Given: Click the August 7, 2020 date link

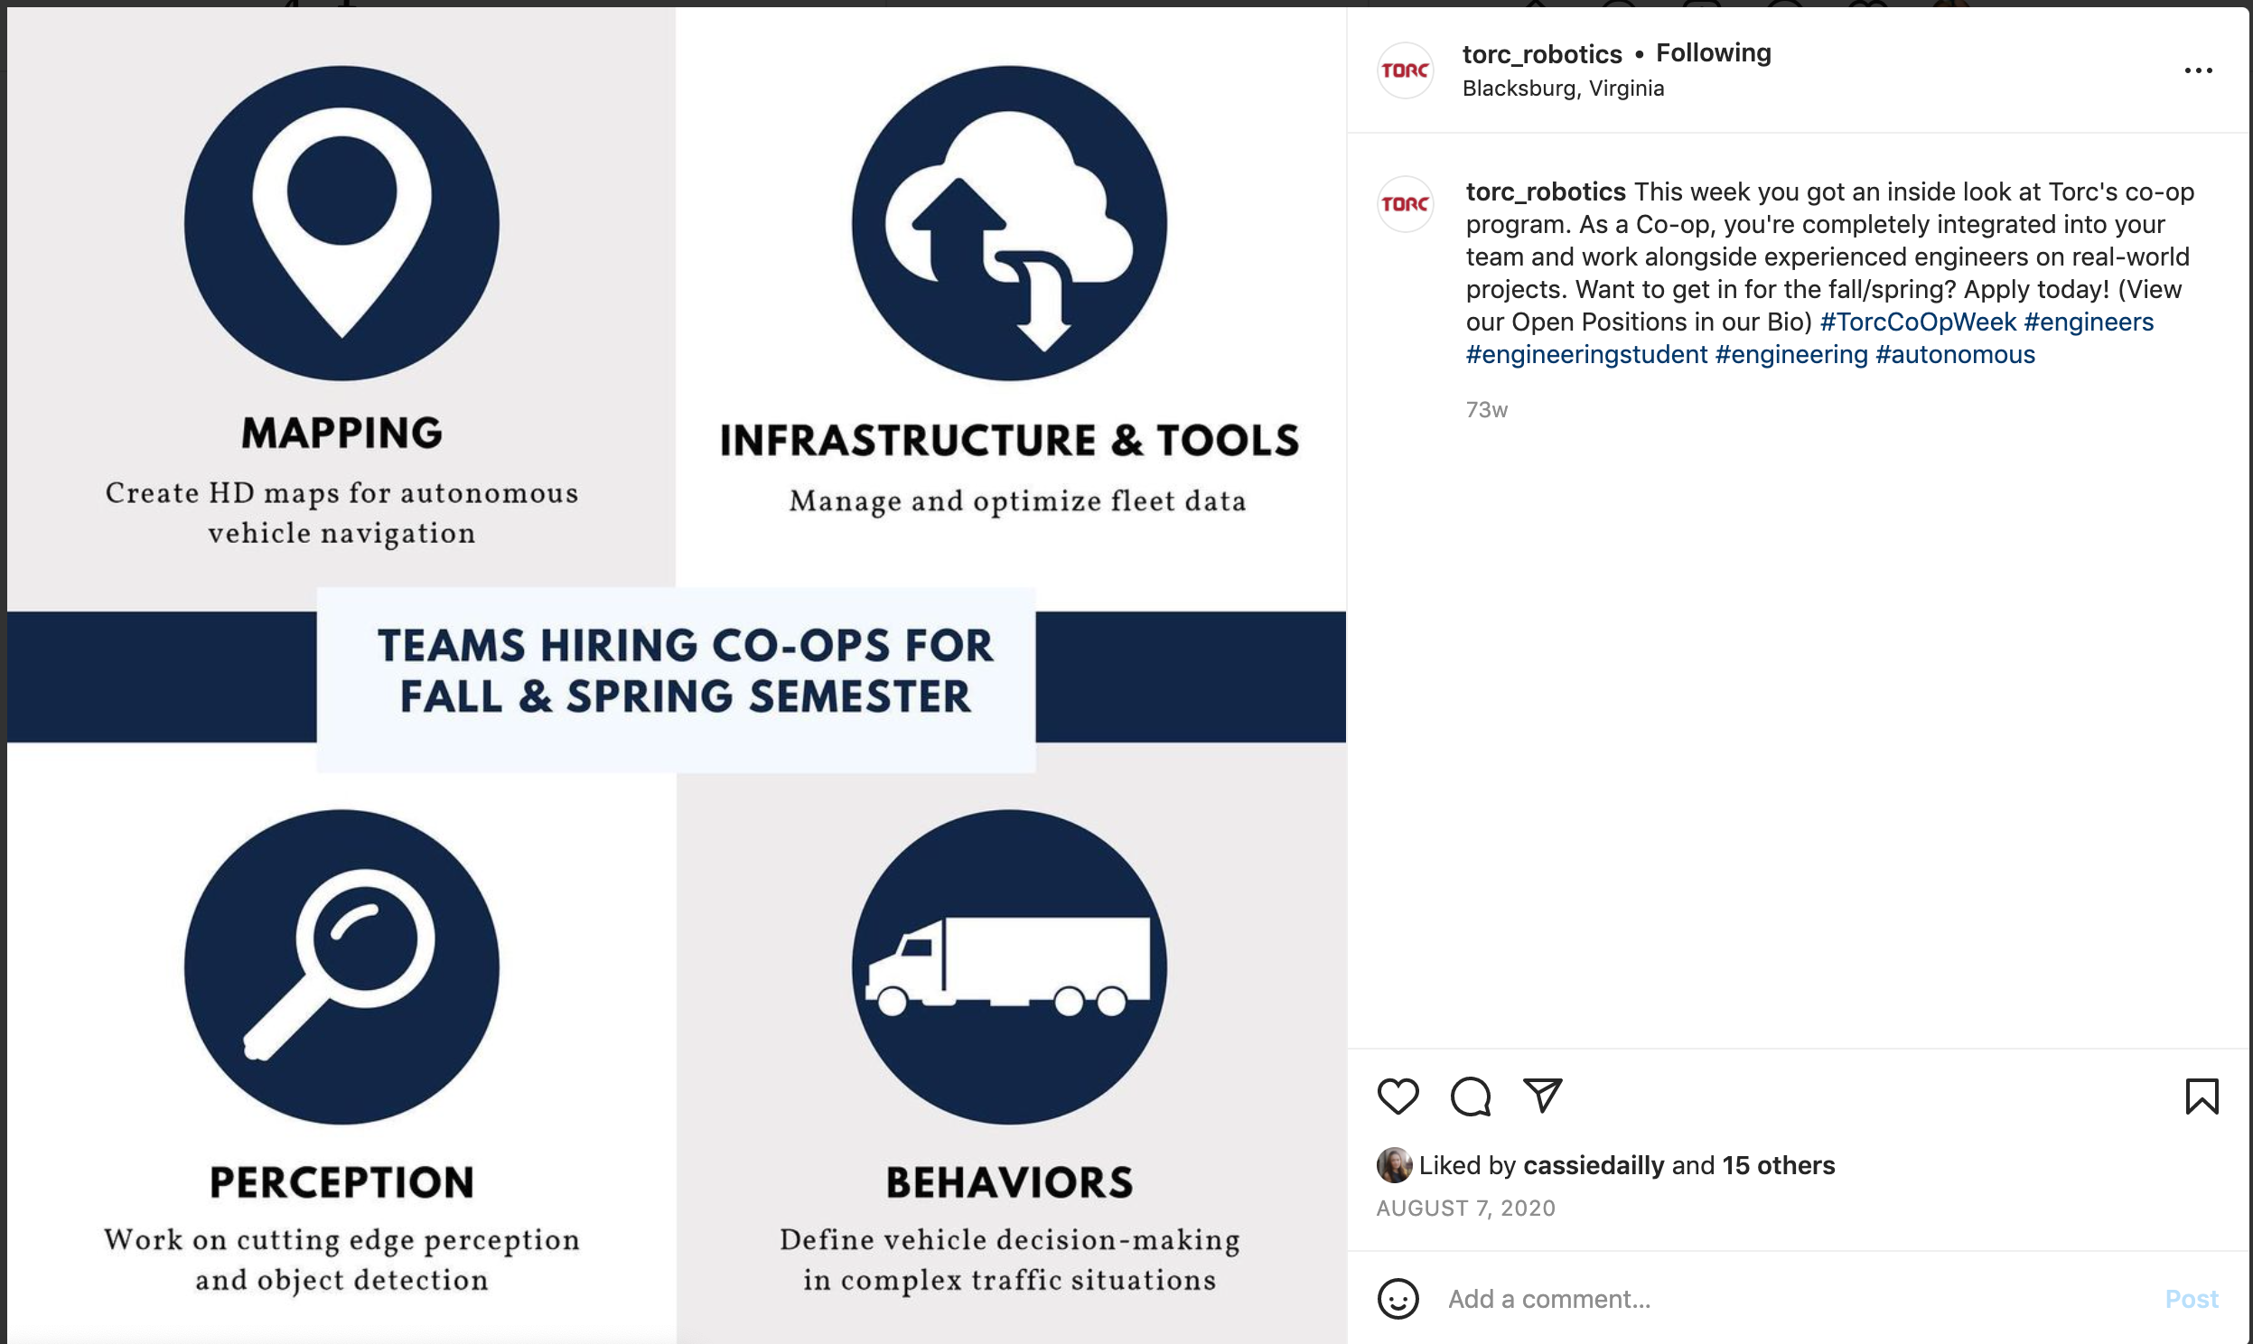Looking at the screenshot, I should pos(1465,1209).
